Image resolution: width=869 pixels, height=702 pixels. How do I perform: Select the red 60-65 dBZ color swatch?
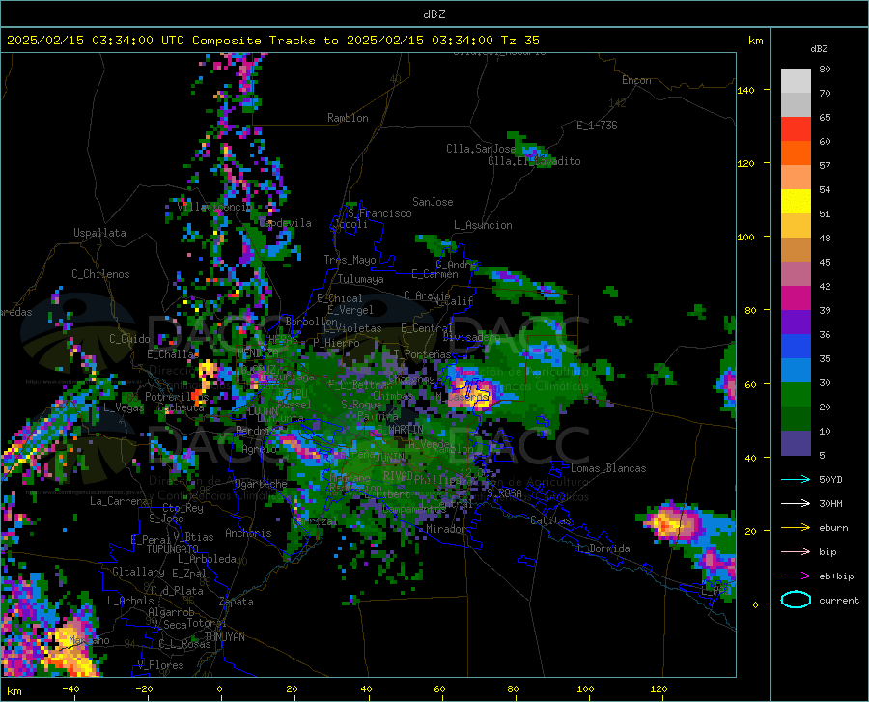click(796, 129)
